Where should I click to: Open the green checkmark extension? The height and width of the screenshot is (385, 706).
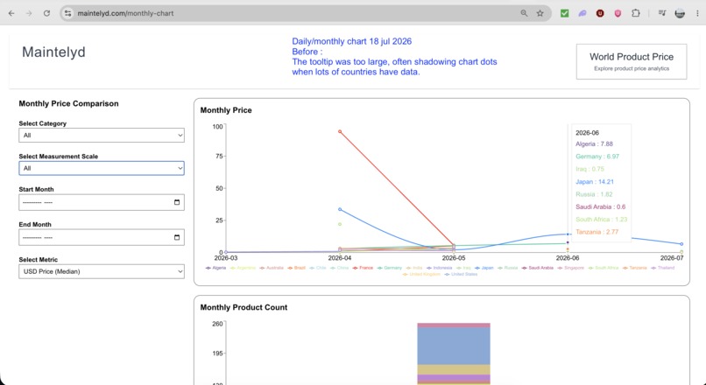pyautogui.click(x=565, y=13)
